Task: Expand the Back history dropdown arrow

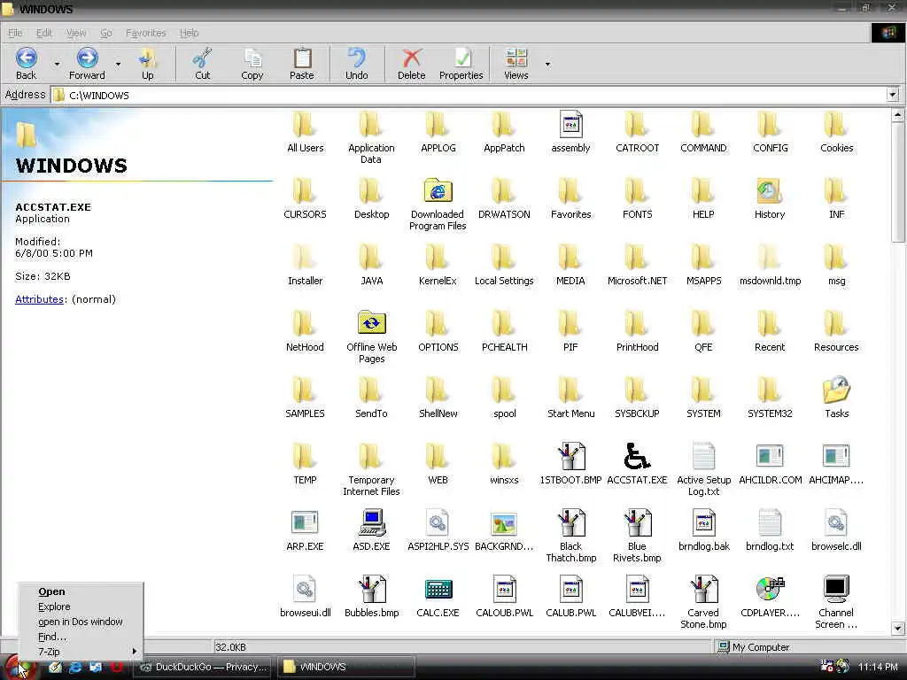Action: [57, 64]
